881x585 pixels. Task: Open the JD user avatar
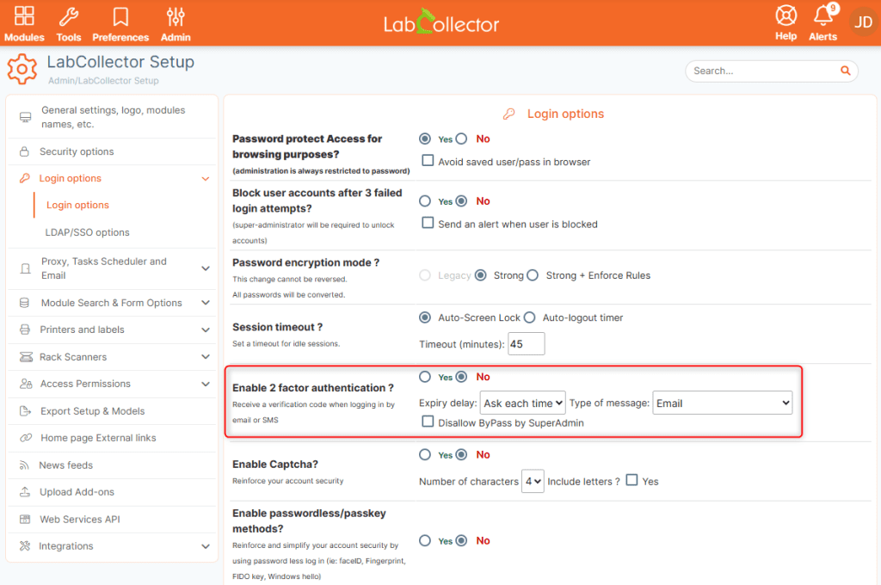pos(862,22)
